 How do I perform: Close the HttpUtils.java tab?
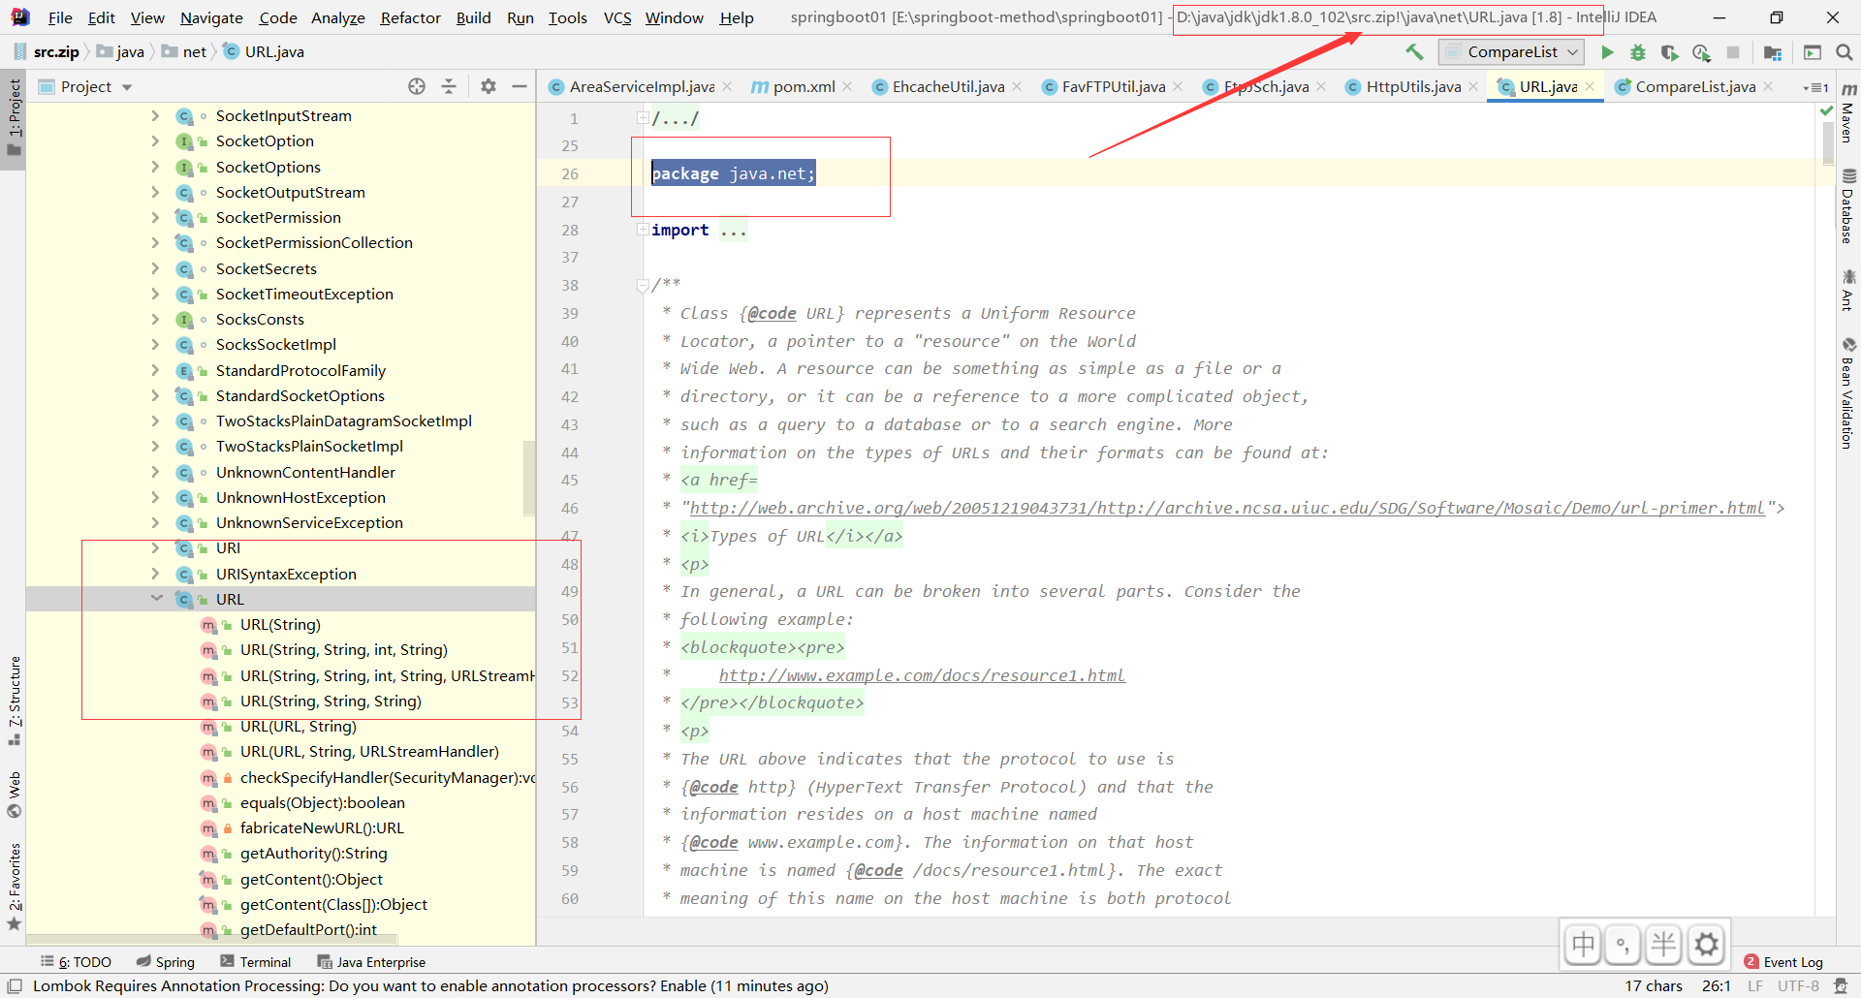coord(1474,86)
